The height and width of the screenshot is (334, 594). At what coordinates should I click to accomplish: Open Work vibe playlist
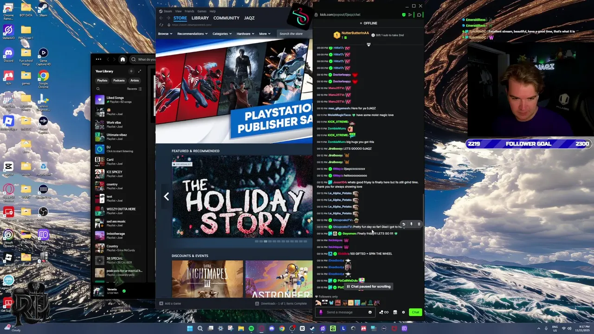pyautogui.click(x=121, y=124)
